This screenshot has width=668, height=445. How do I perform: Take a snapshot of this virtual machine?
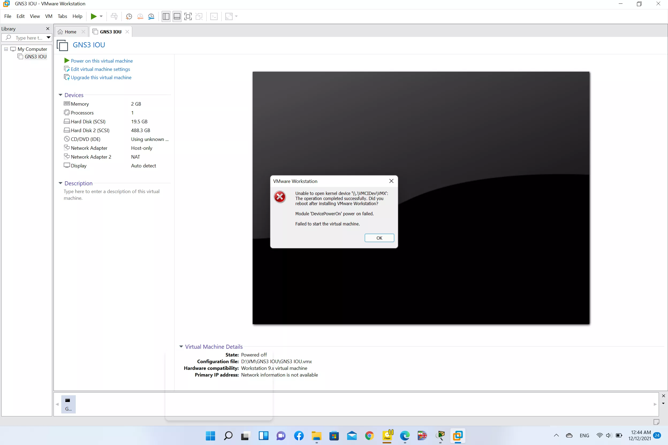point(129,16)
